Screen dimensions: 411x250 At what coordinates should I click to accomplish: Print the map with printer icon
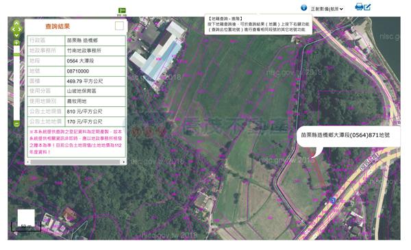tap(359, 7)
